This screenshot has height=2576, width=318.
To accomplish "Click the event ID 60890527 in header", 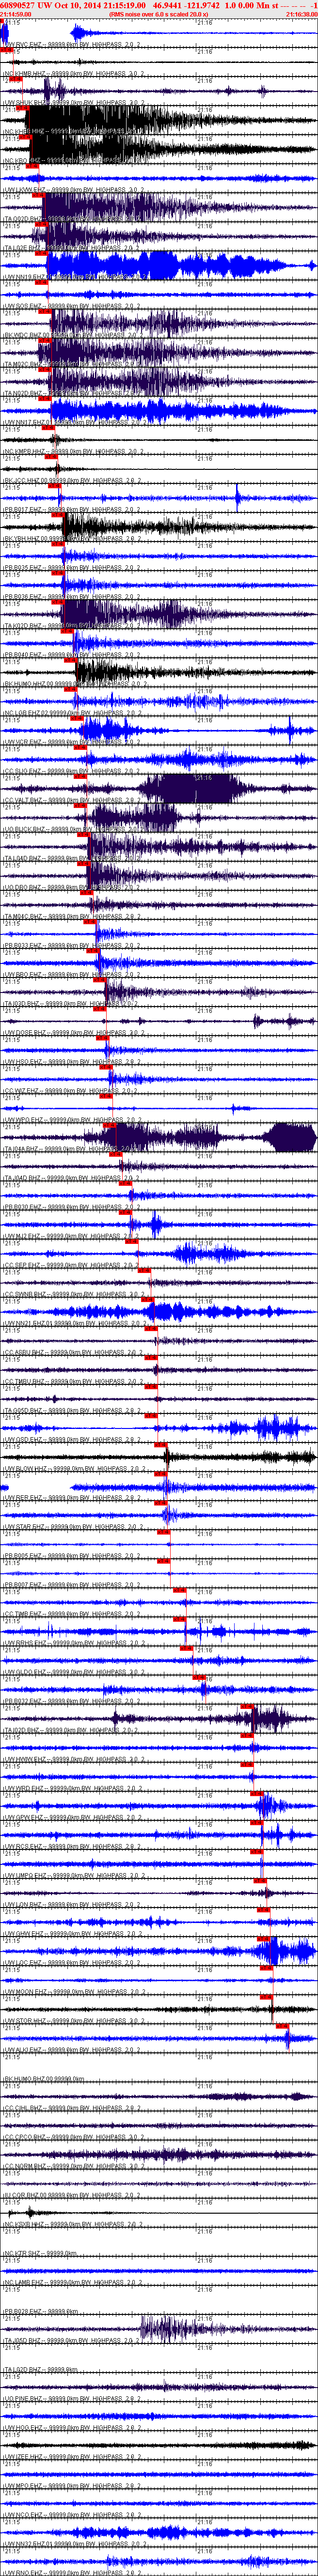I will (x=17, y=5).
